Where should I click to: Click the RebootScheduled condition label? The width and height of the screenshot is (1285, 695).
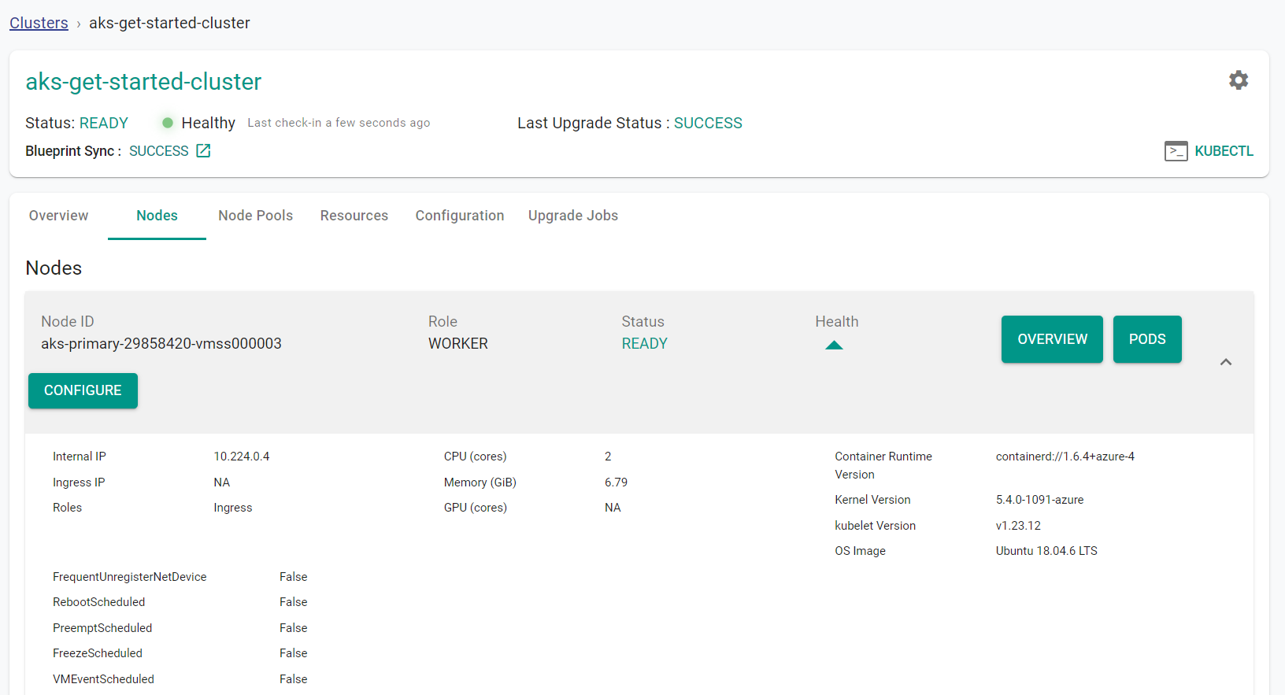(98, 602)
